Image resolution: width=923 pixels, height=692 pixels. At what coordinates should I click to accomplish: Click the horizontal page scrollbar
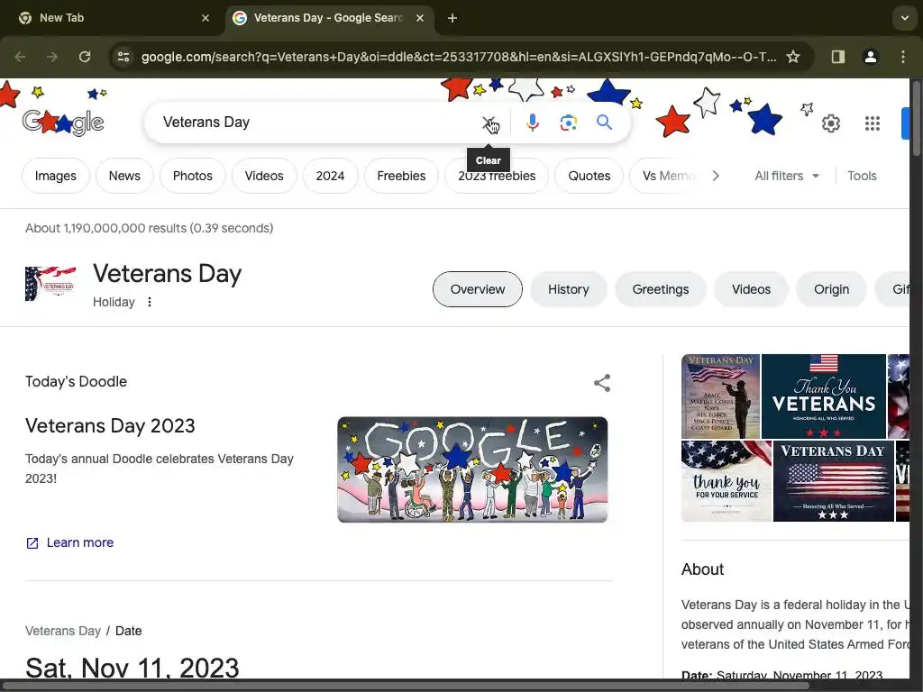point(407,686)
